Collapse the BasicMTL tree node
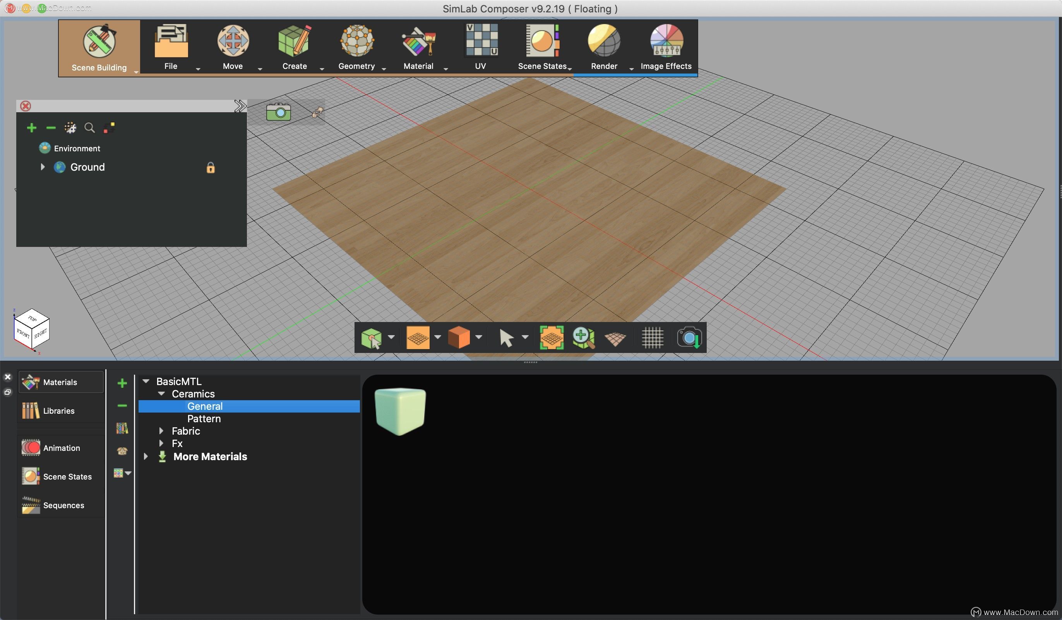 [x=146, y=381]
